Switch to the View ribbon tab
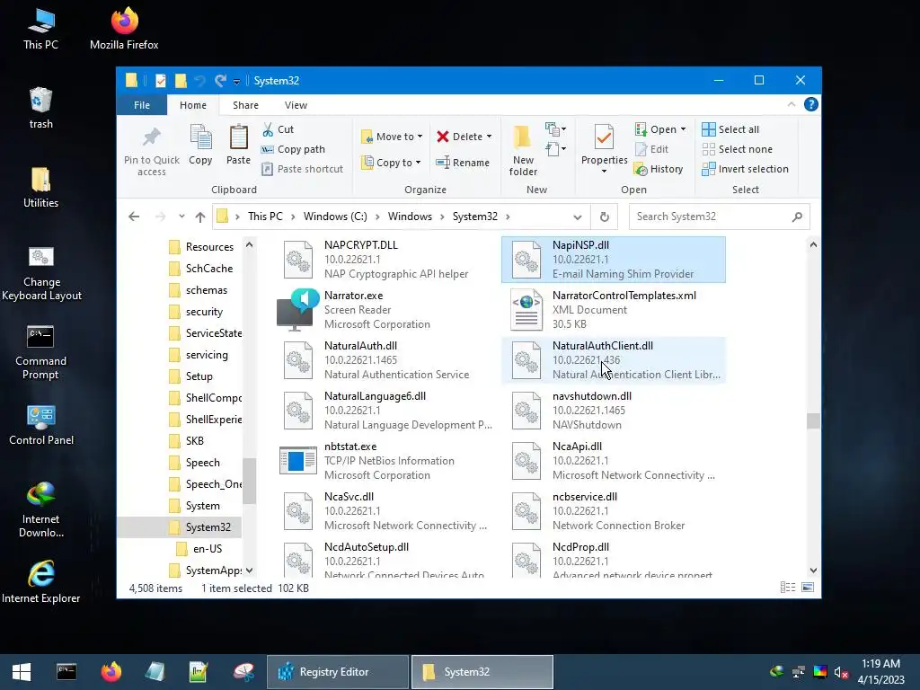Screen dimensions: 920x690 point(296,105)
